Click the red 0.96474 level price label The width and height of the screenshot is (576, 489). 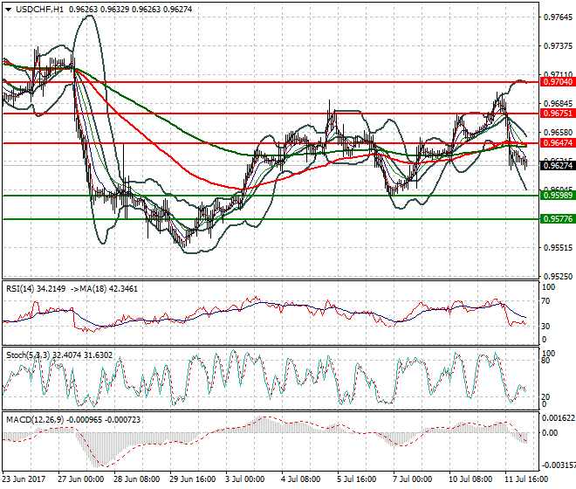(558, 143)
